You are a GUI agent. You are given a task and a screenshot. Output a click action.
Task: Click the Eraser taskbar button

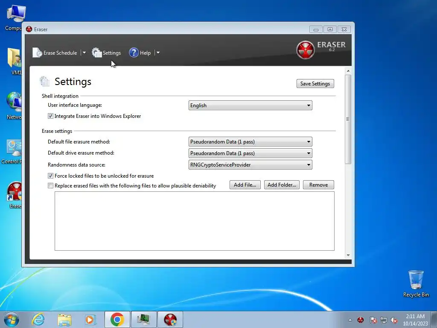point(170,319)
